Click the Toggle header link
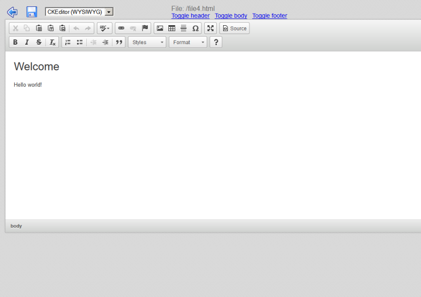The height and width of the screenshot is (297, 421). (191, 16)
